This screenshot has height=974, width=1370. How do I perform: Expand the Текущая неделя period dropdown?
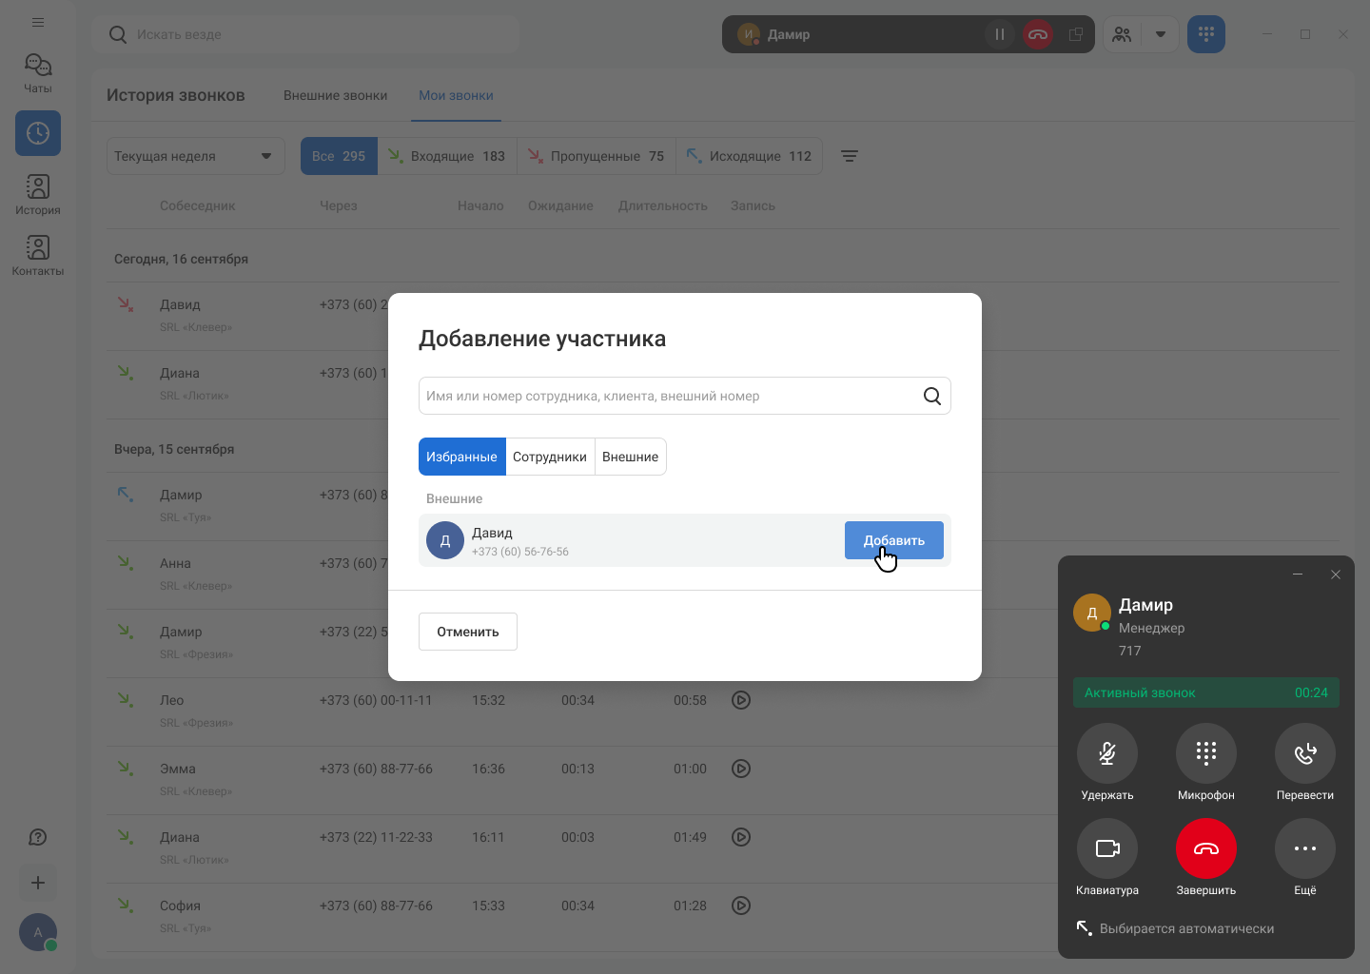click(x=195, y=156)
